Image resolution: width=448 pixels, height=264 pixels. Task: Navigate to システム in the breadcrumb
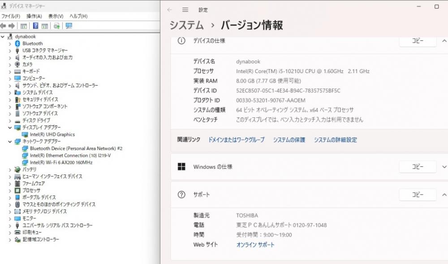(x=186, y=25)
